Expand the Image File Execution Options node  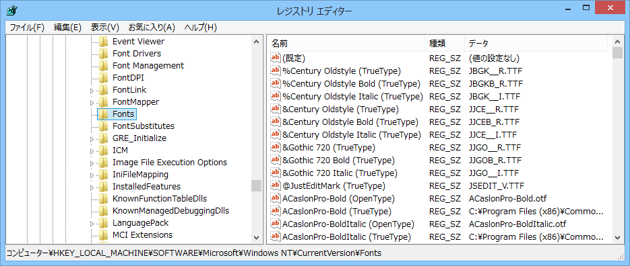point(92,163)
